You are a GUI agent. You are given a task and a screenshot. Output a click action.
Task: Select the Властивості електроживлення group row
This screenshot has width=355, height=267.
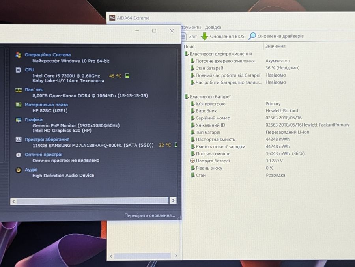click(x=218, y=54)
